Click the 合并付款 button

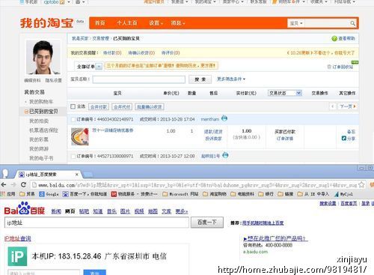tap(99, 107)
